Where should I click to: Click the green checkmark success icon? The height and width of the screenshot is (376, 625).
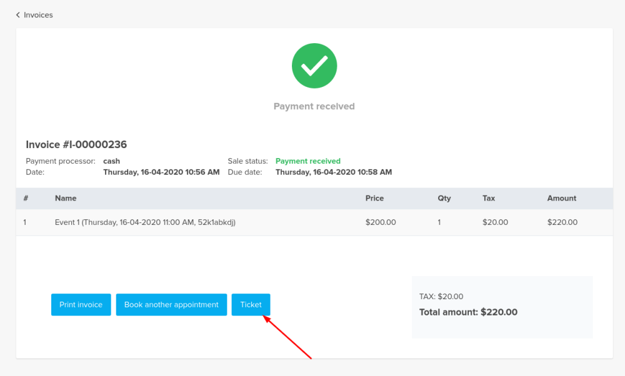tap(314, 66)
